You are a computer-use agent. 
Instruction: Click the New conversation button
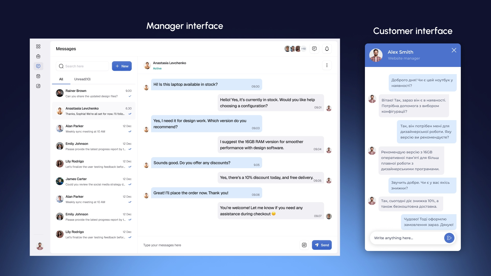coord(122,66)
